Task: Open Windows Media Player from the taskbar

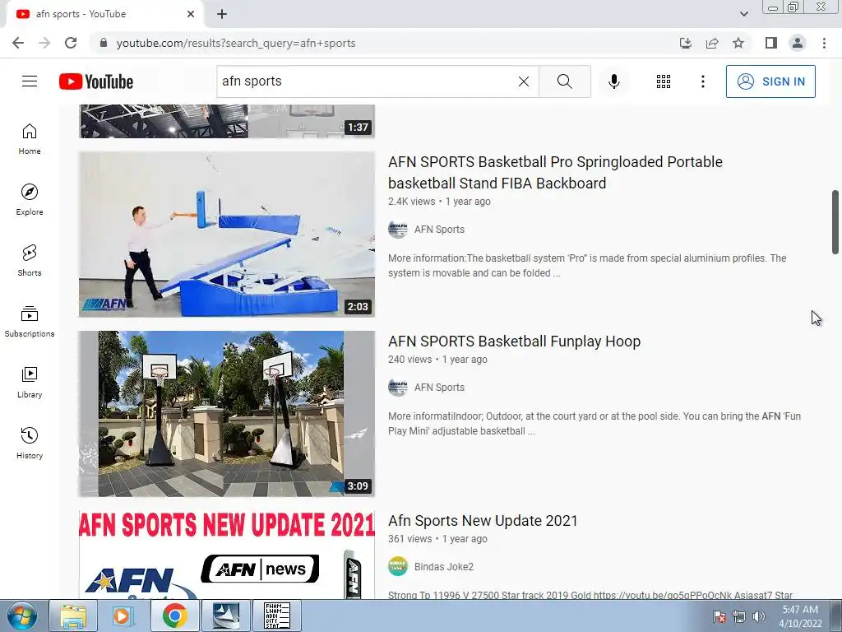Action: [123, 616]
